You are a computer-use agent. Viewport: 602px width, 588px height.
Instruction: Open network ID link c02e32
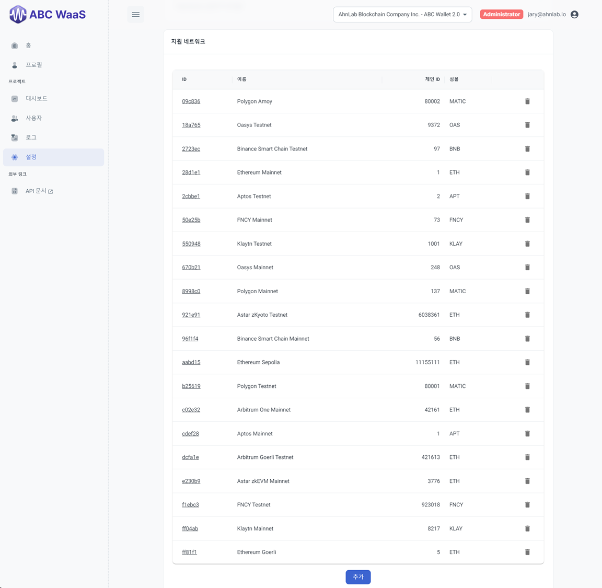(191, 410)
